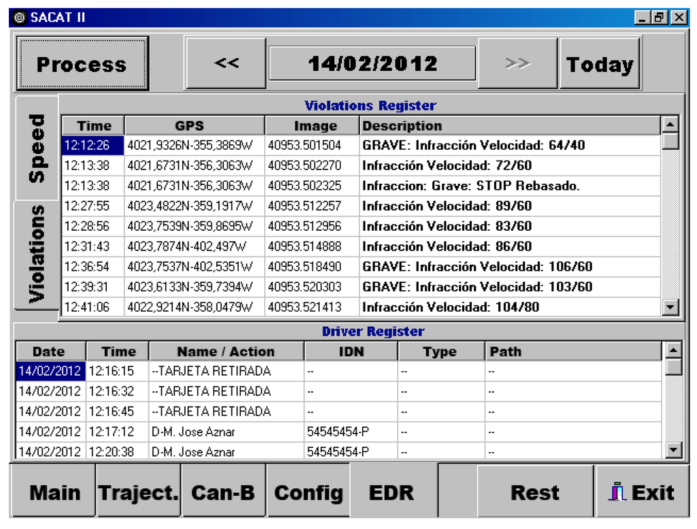Viewport: 697px width, 529px height.
Task: Click the 14/02/2012 date field
Action: click(x=372, y=63)
